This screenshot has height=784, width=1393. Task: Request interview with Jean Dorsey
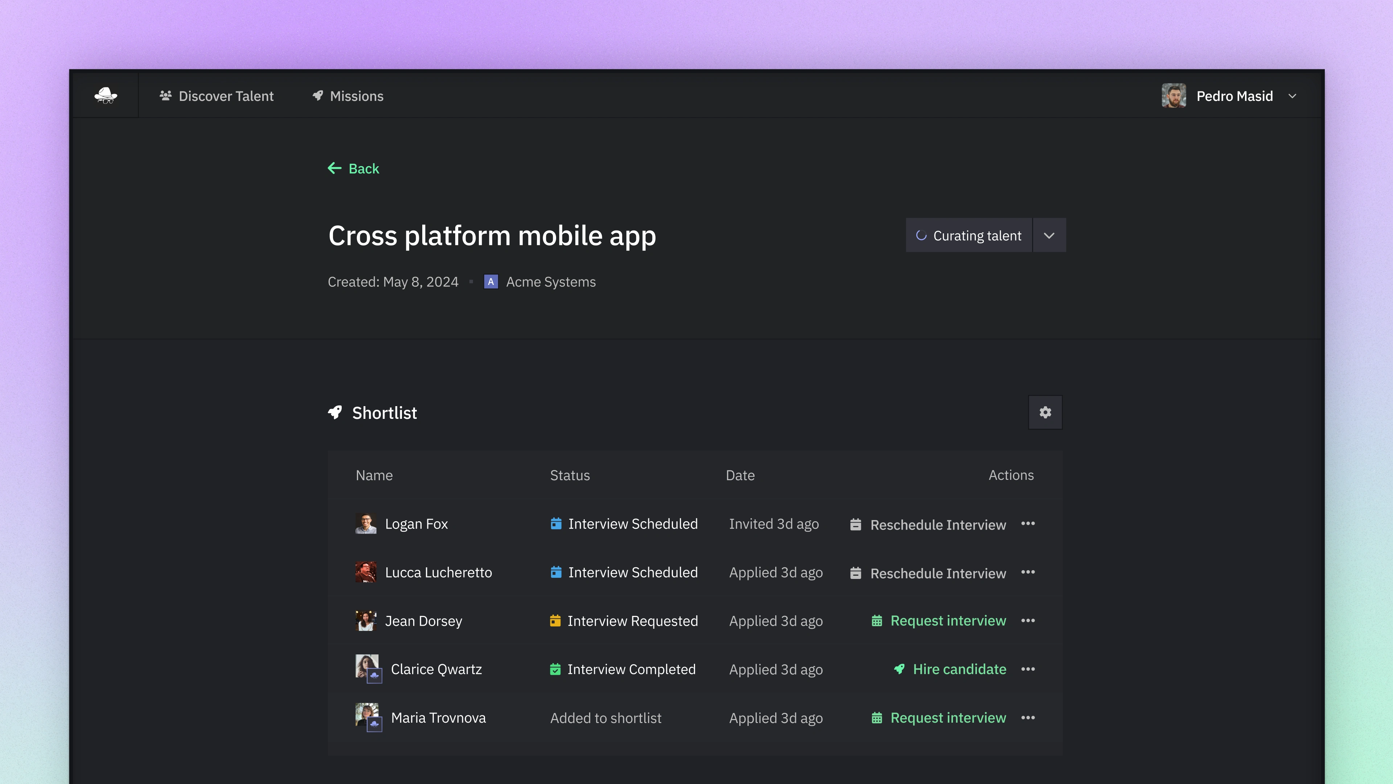point(939,621)
